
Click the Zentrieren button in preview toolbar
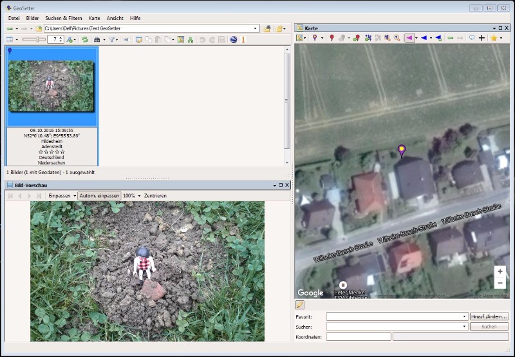point(155,195)
